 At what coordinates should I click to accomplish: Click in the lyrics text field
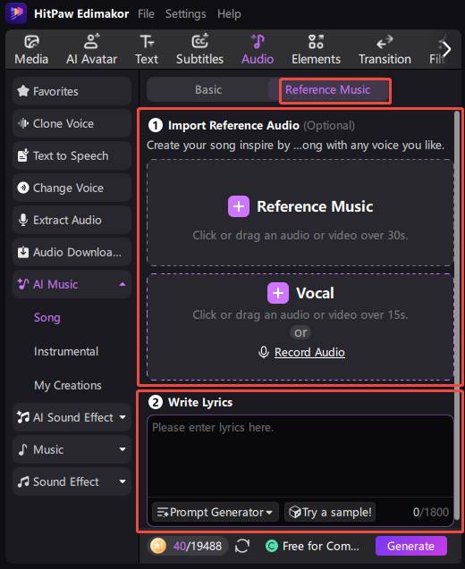tap(300, 456)
